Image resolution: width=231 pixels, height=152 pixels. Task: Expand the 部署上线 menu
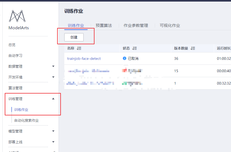pyautogui.click(x=53, y=142)
